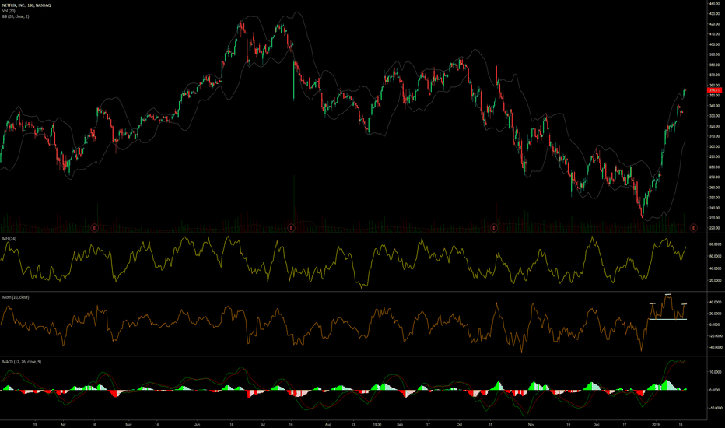Select the horizontal white line in Momentum pane
Screen dimensions: 725x428
pos(667,319)
